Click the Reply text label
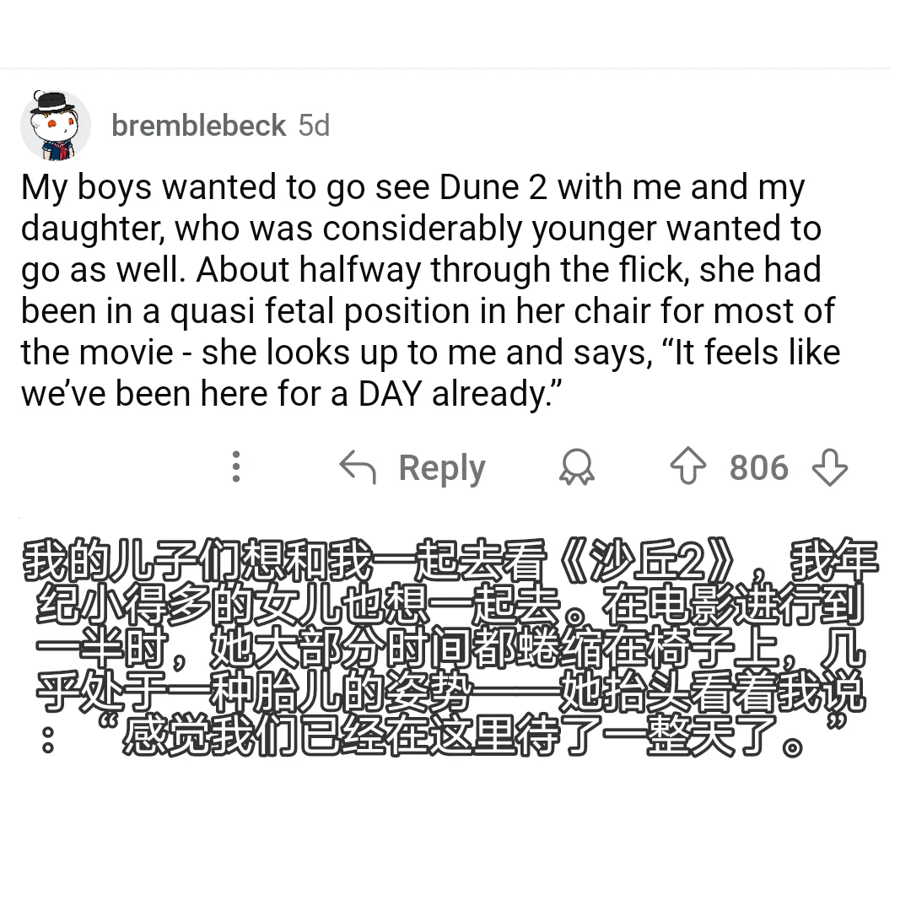Screen dimensions: 911x911 click(x=441, y=468)
